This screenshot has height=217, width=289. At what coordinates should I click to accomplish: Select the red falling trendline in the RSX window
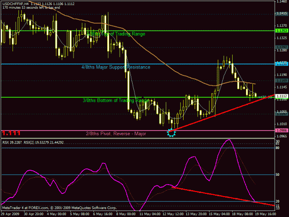(223, 196)
